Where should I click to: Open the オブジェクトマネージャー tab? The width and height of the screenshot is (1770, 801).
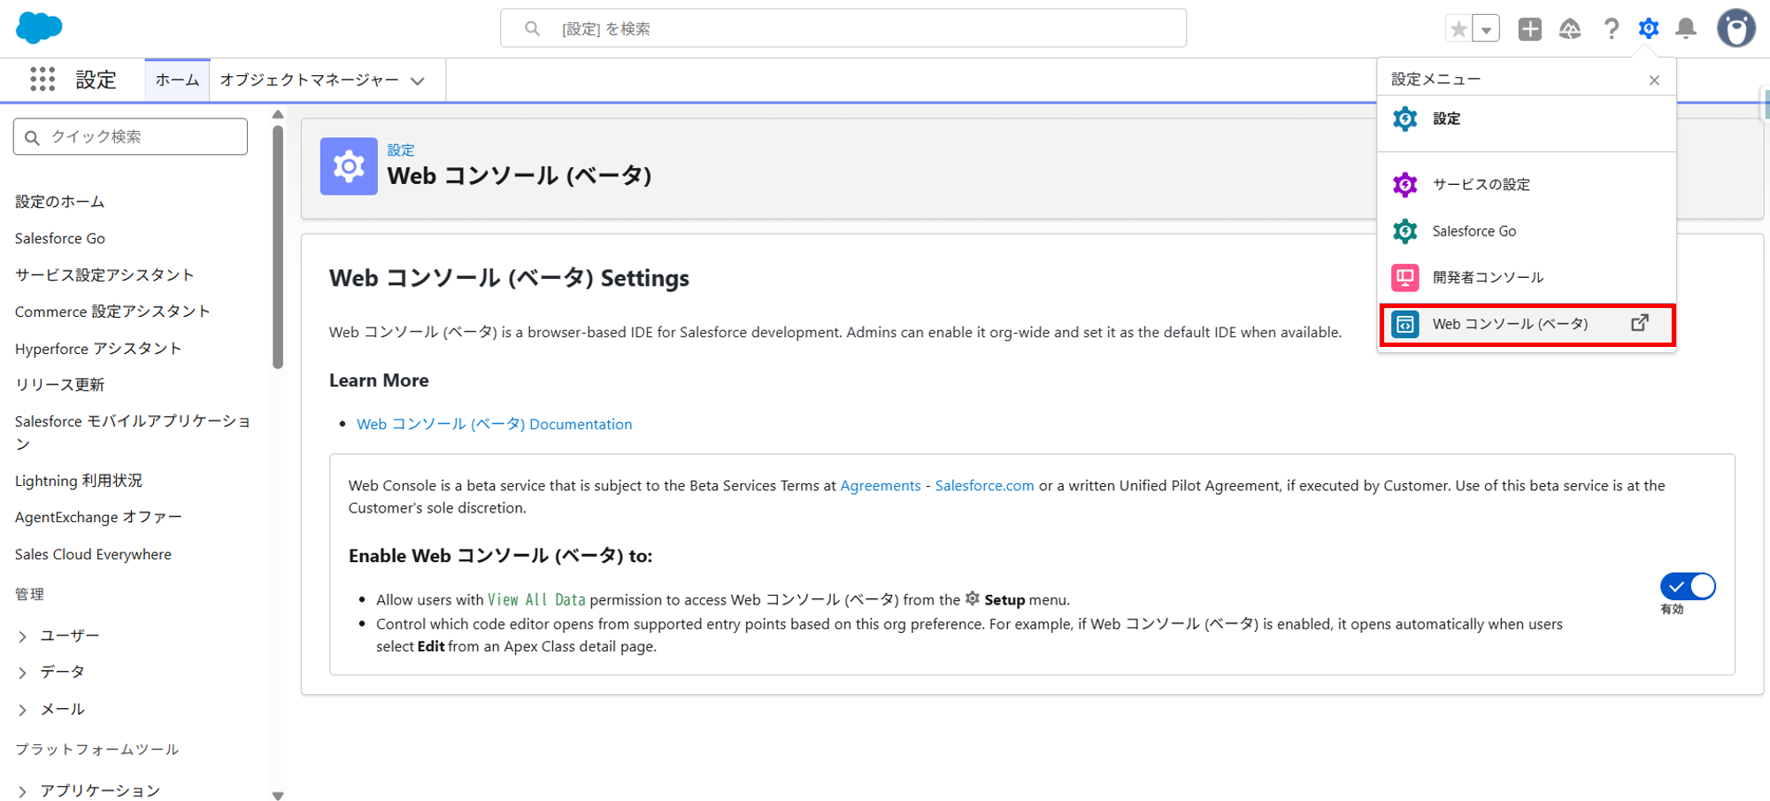310,81
